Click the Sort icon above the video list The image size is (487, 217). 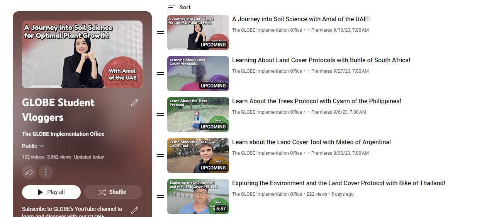point(172,7)
